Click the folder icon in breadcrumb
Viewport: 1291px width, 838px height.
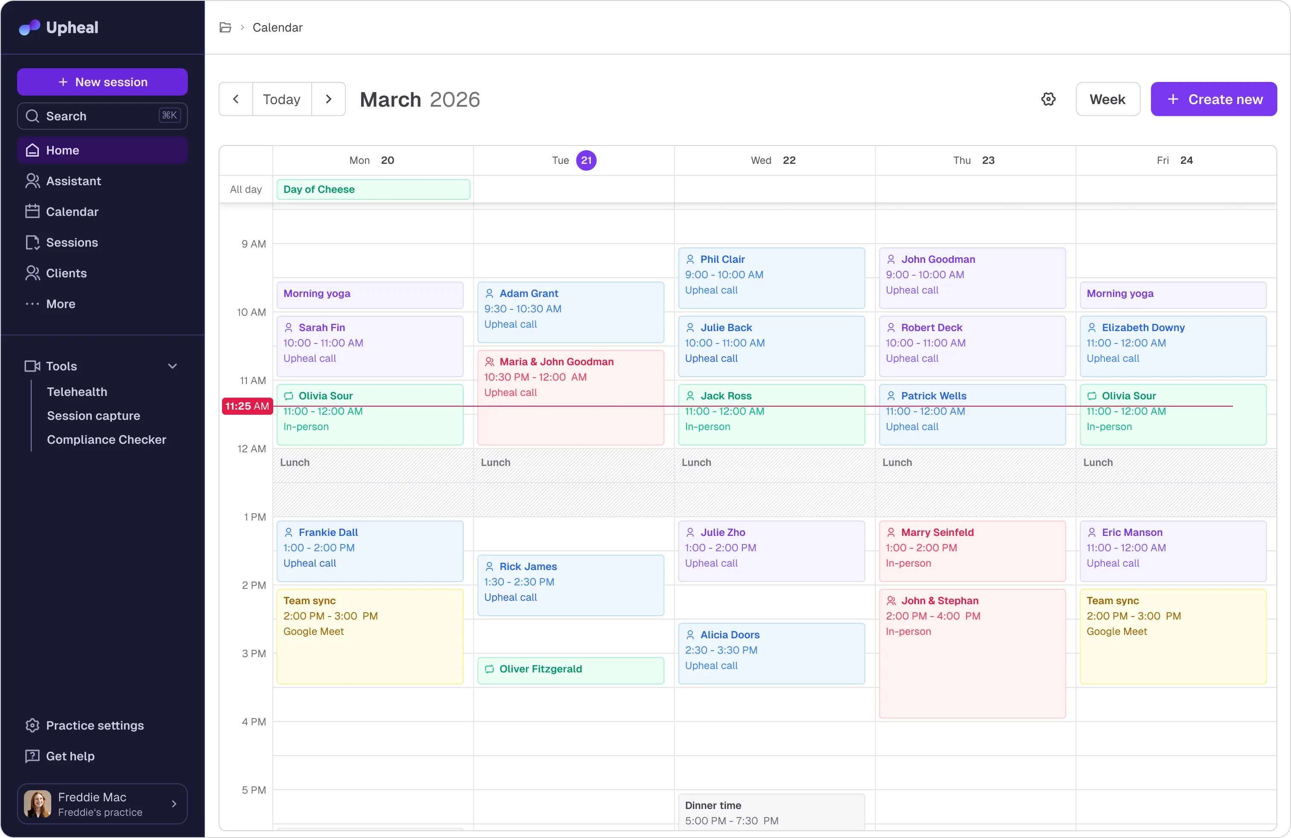pos(225,27)
